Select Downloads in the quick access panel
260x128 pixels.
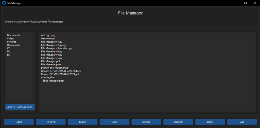[x=13, y=45]
